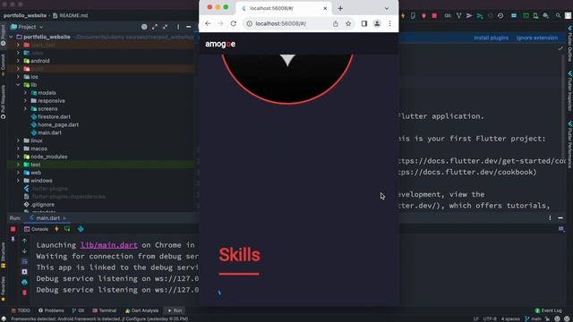This screenshot has width=573, height=322.
Task: Click the red Stop icon in IDE top toolbar
Action: [x=434, y=16]
